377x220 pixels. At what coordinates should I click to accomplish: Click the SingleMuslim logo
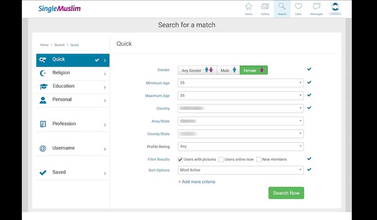(x=59, y=9)
